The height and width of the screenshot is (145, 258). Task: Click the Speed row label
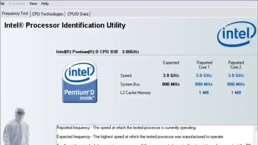point(126,76)
